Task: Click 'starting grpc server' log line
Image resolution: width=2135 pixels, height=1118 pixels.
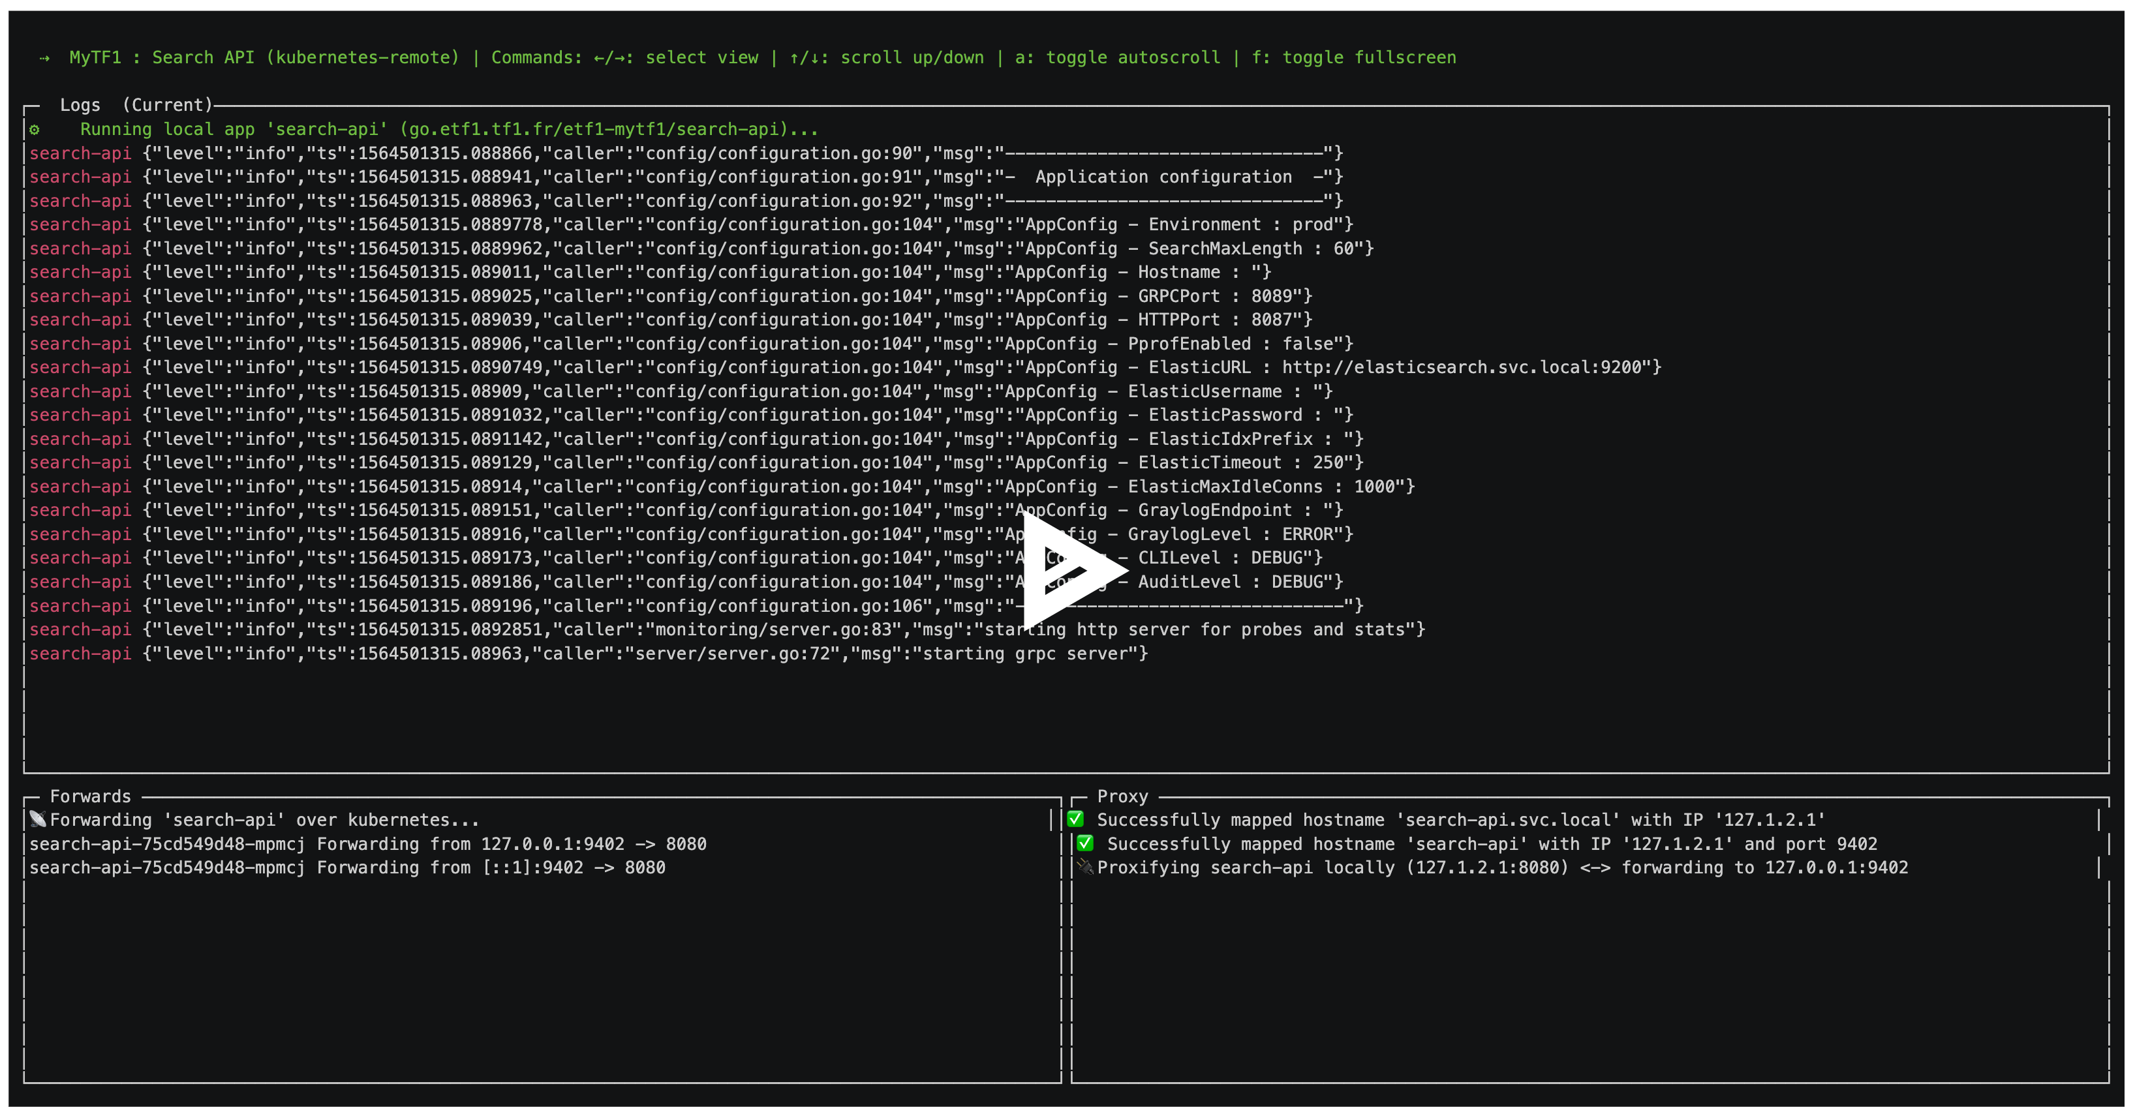Action: point(1030,654)
